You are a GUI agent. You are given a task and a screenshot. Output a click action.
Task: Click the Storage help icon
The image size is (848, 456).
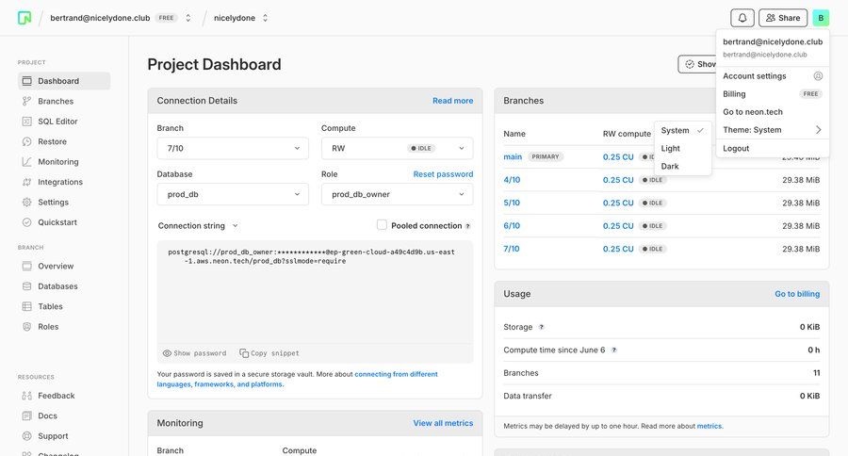pyautogui.click(x=542, y=327)
